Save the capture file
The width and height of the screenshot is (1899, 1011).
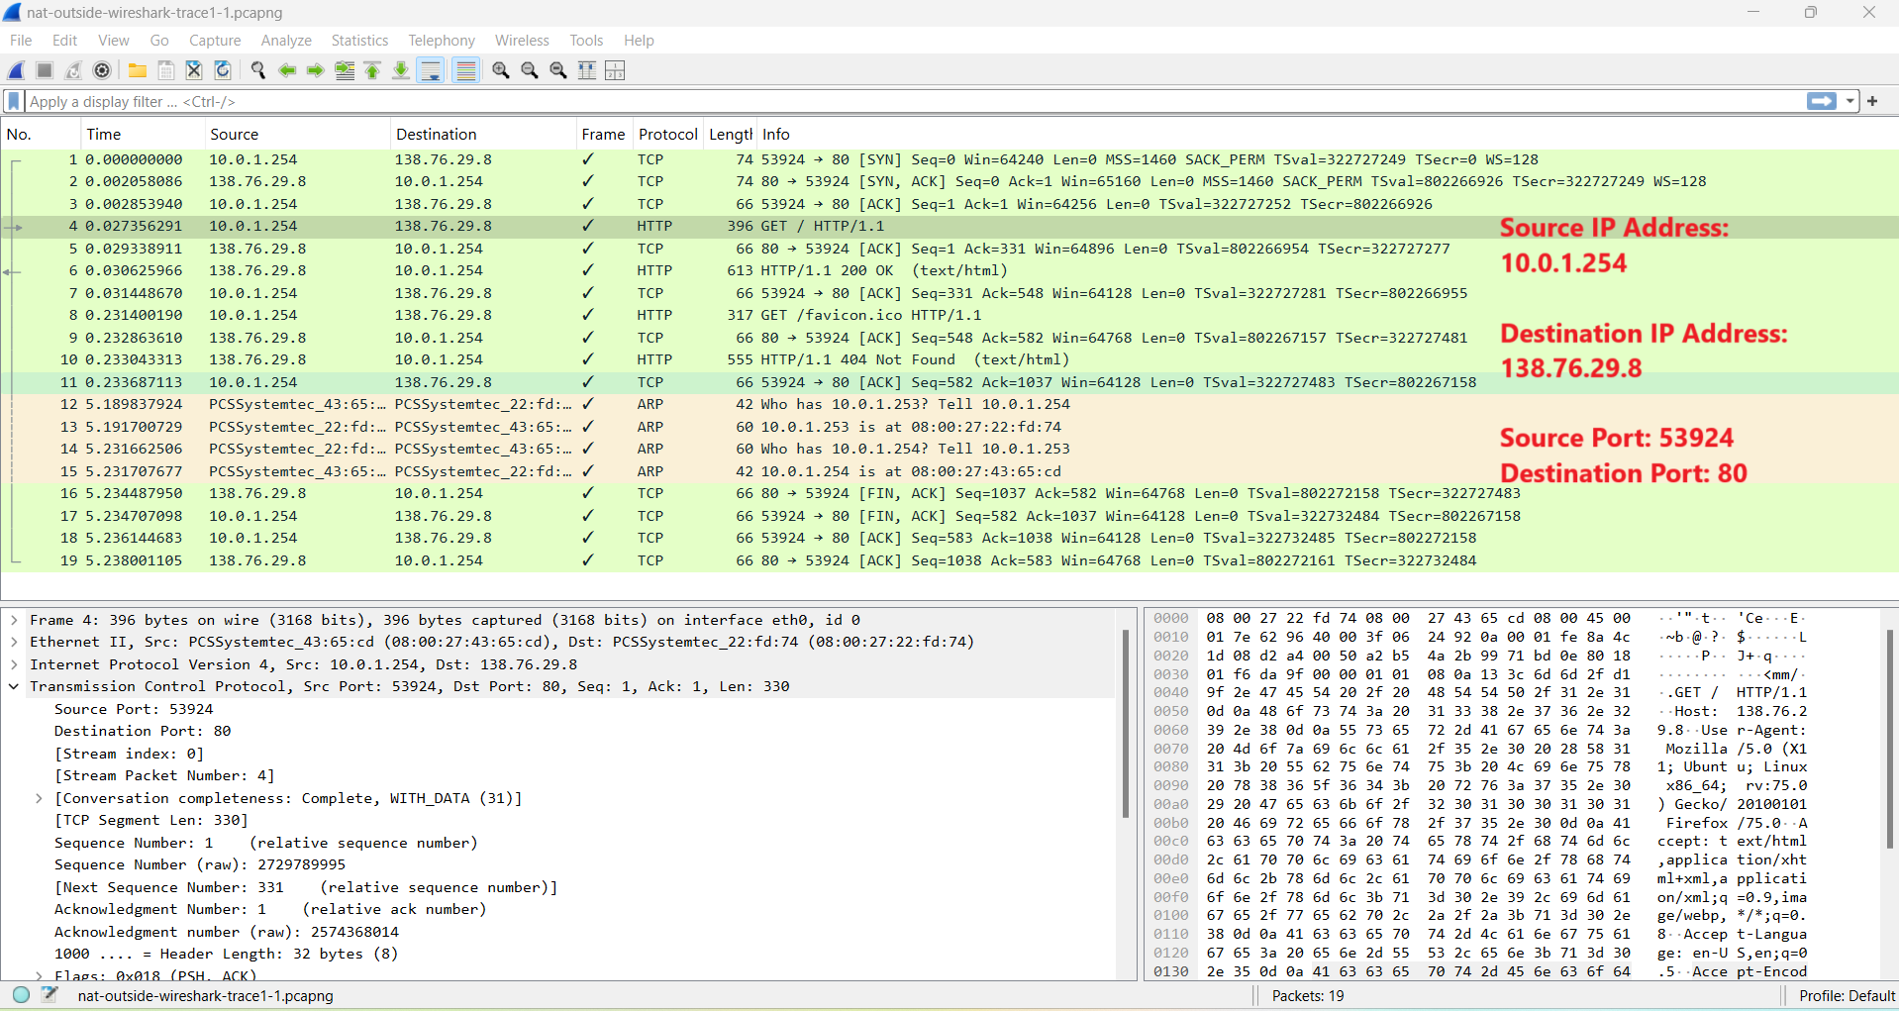point(166,70)
